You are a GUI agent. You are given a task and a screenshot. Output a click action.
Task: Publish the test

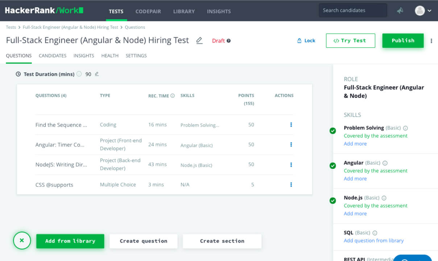[403, 41]
